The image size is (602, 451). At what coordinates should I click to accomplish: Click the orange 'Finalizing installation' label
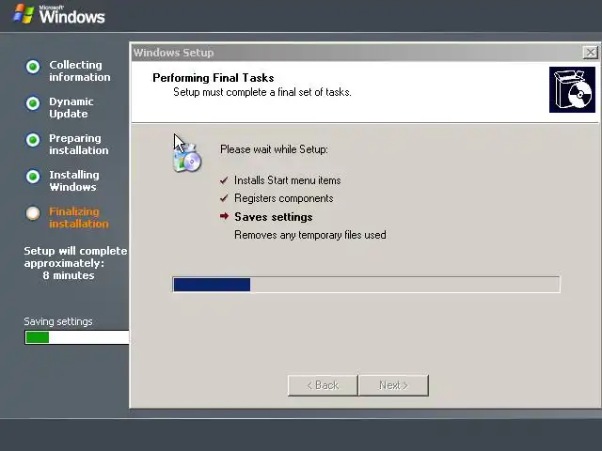79,217
